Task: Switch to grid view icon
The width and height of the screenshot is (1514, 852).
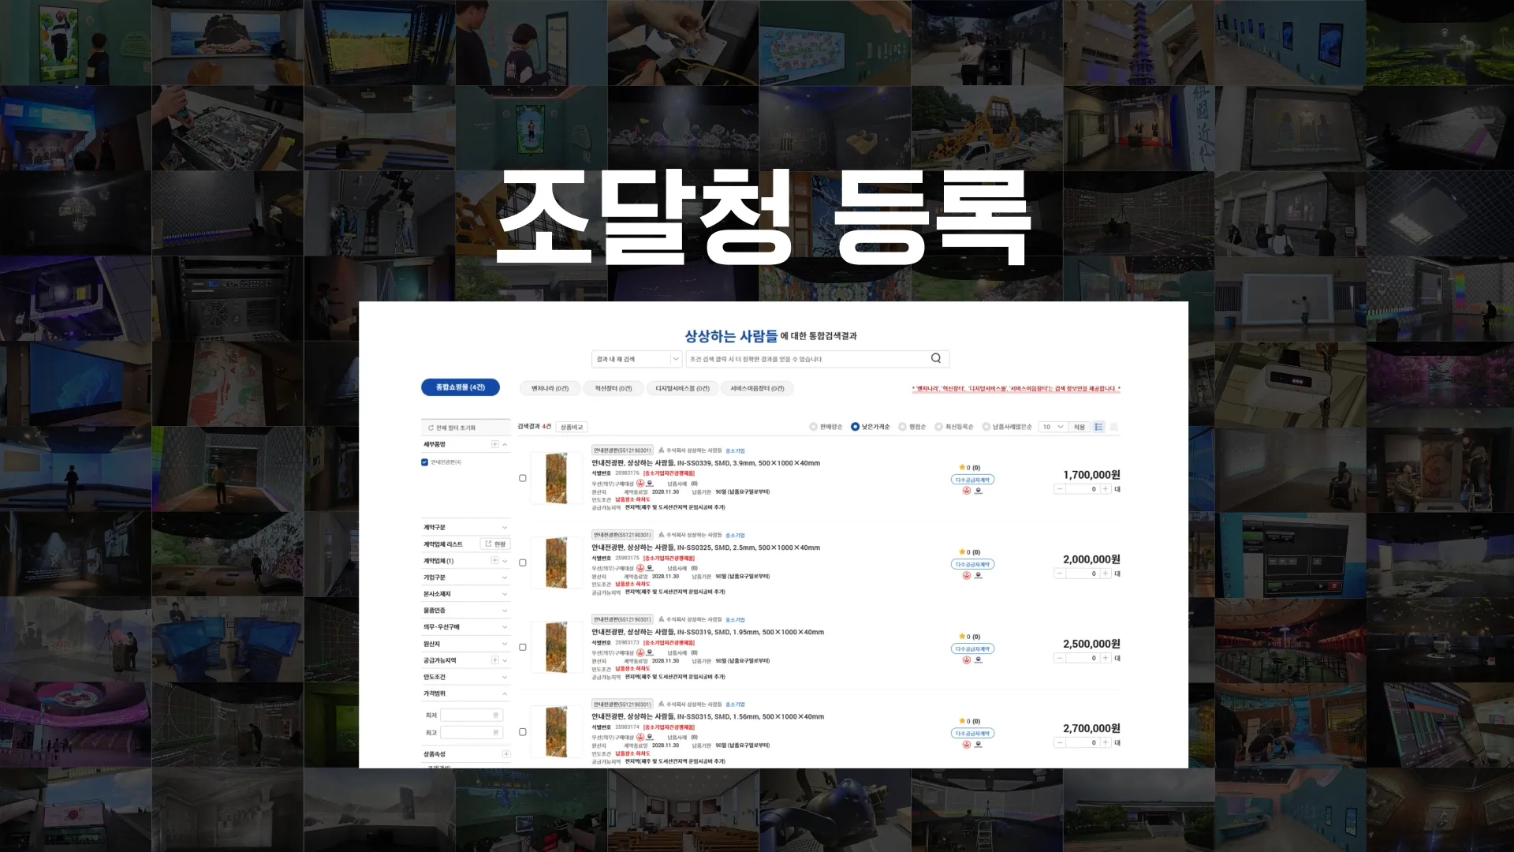Action: (1113, 427)
